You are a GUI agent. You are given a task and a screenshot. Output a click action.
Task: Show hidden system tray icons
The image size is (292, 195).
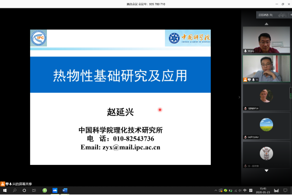pyautogui.click(x=216, y=190)
